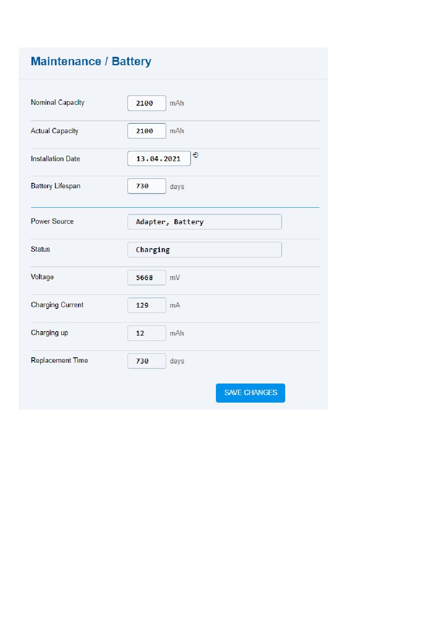
Task: Click the Charging up label
Action: [49, 333]
